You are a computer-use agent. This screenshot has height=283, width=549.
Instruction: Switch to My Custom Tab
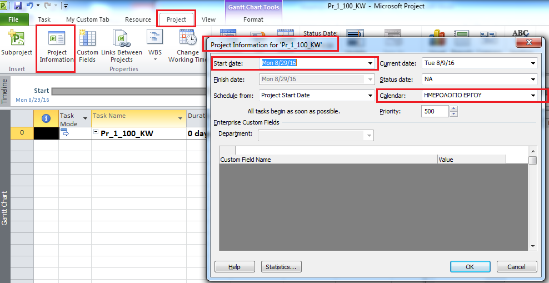(x=88, y=19)
